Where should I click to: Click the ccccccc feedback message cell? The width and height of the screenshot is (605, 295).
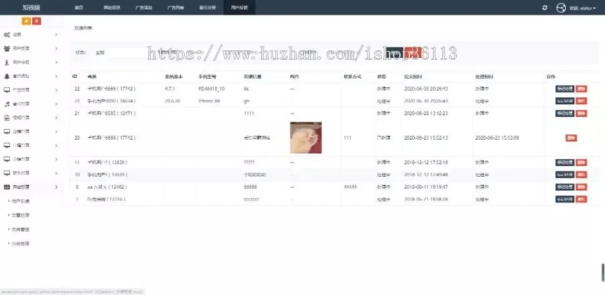pos(251,200)
